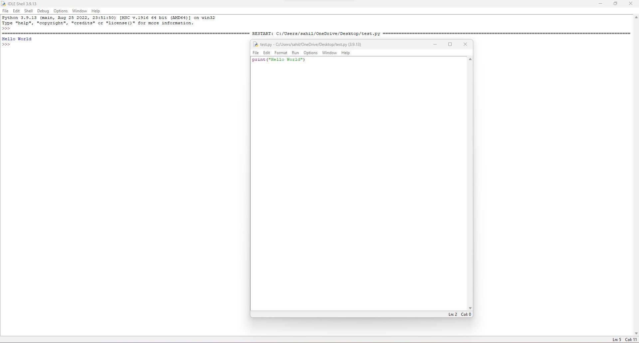Image resolution: width=639 pixels, height=343 pixels.
Task: Click the IDLE Shell title bar Python icon
Action: [x=3, y=4]
